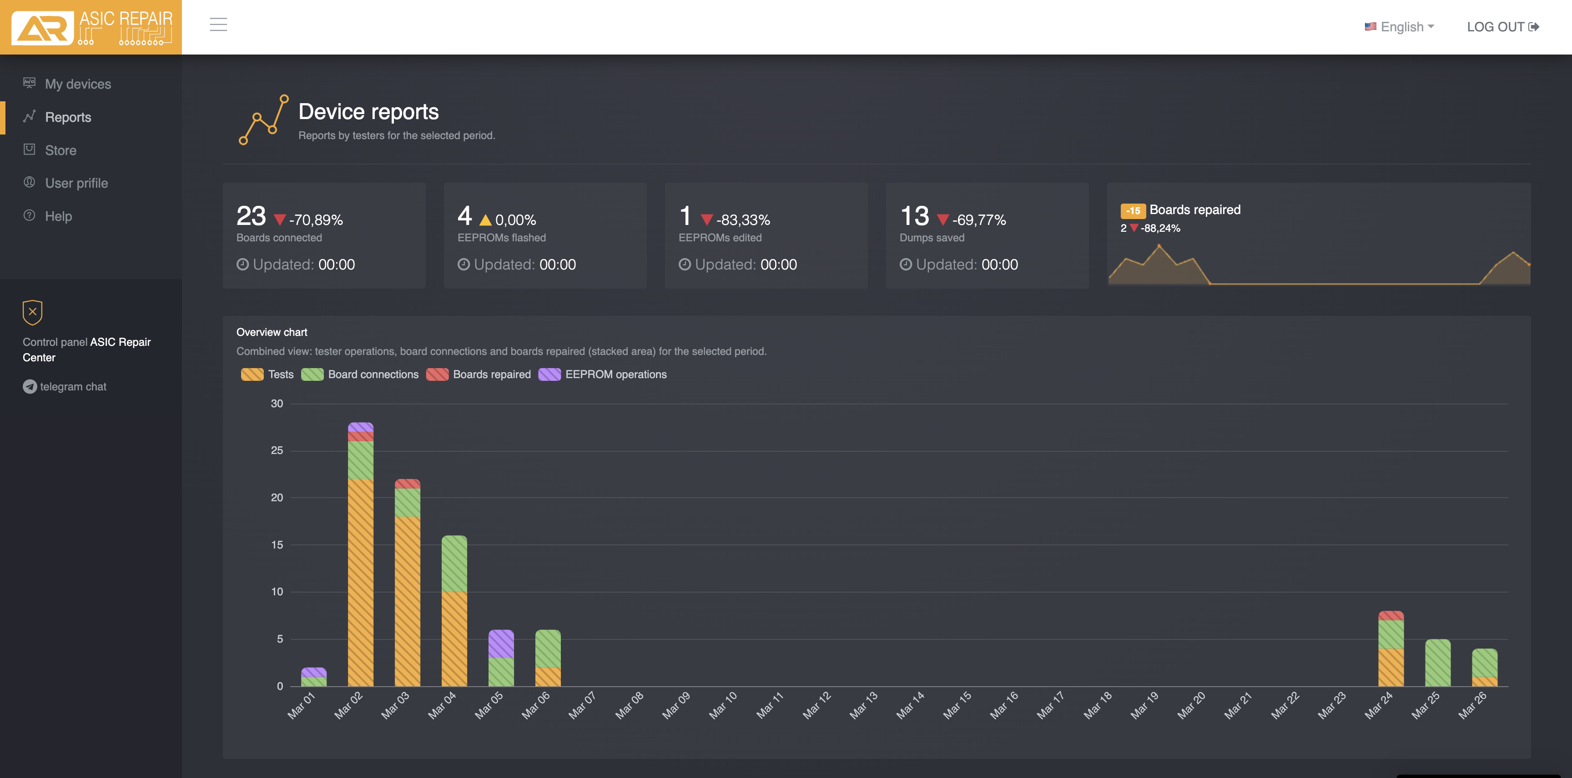1572x778 pixels.
Task: Click the Telegram paper-plane icon
Action: pyautogui.click(x=29, y=387)
